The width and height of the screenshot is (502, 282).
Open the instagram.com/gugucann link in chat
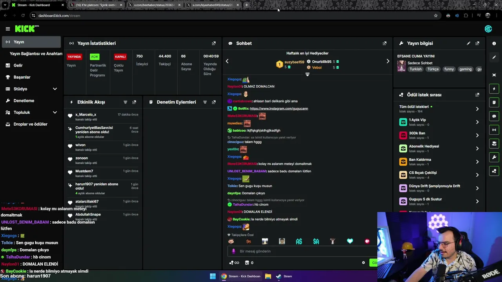coord(279,108)
